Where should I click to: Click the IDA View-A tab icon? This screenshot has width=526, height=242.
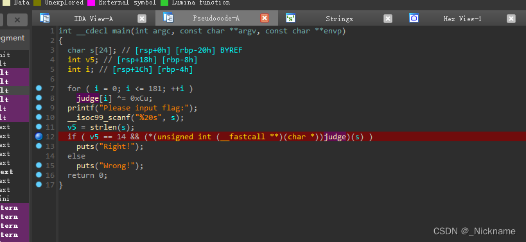(44, 18)
